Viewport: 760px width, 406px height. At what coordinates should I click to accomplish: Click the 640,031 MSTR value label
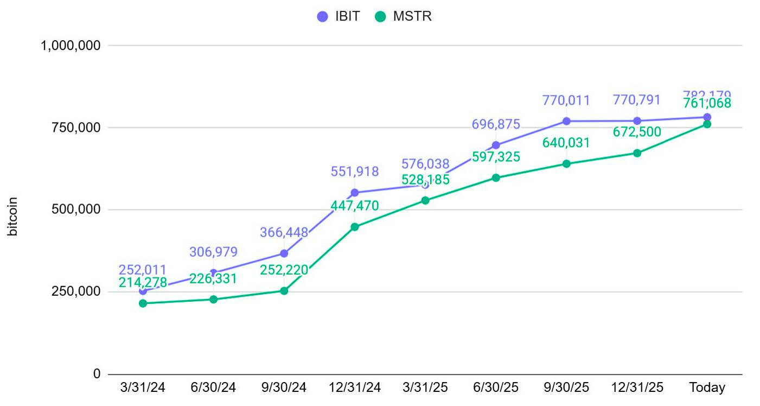pos(566,143)
